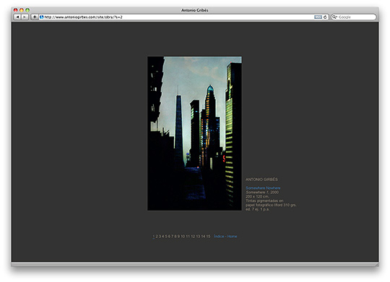This screenshot has width=390, height=282.
Task: Open the search magnifier dropdown
Action: pos(335,17)
